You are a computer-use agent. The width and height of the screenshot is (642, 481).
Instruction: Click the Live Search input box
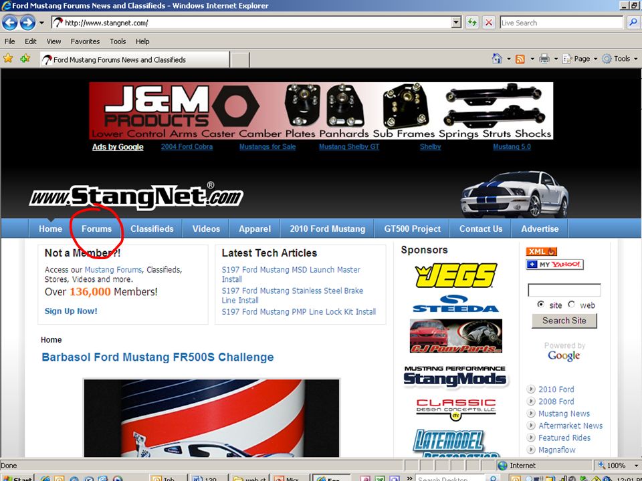[561, 23]
